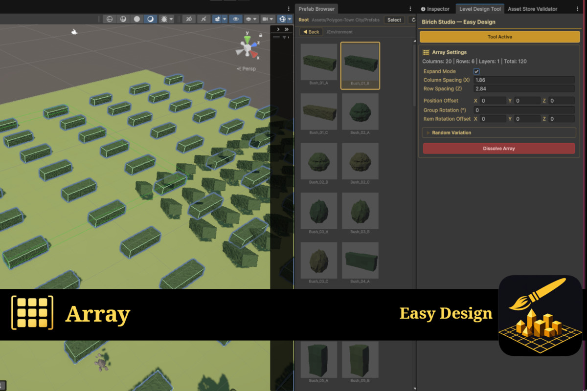
Task: Click the double chevron in overlay panel
Action: point(287,29)
